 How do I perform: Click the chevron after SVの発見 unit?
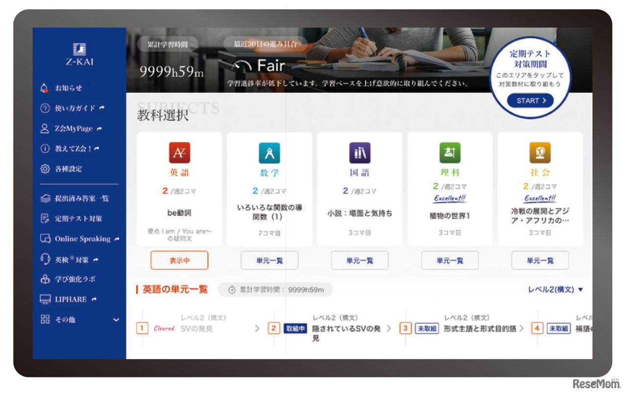tap(257, 328)
